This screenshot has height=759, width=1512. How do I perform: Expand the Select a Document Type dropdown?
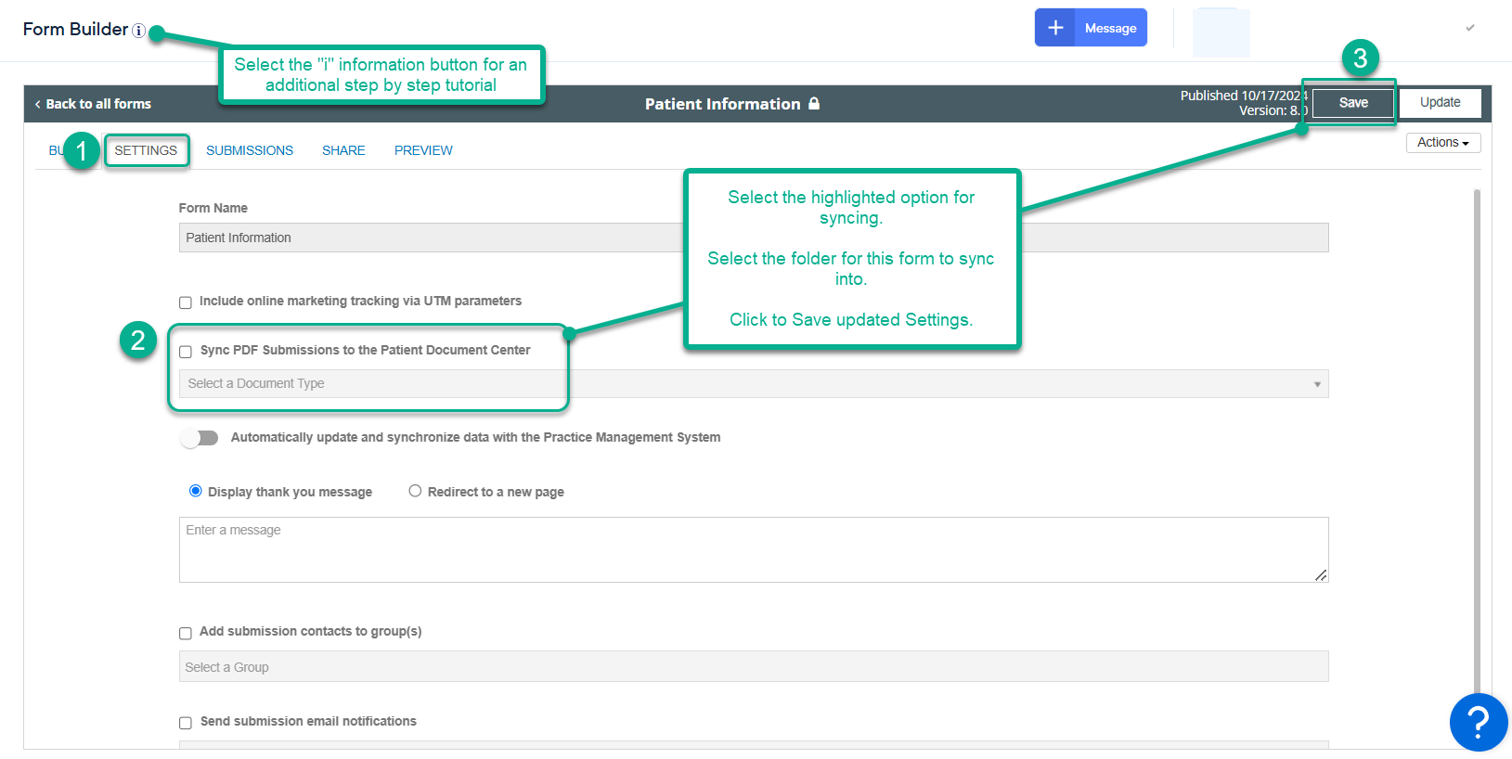click(754, 384)
